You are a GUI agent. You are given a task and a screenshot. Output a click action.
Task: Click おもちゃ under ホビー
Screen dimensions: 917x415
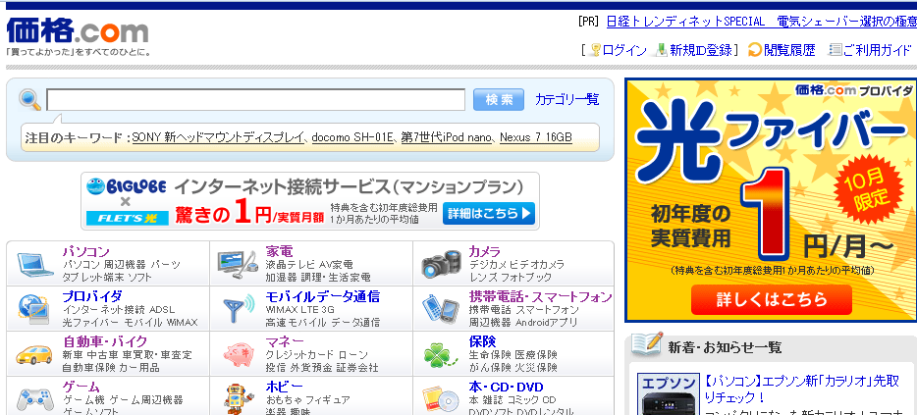(x=286, y=400)
